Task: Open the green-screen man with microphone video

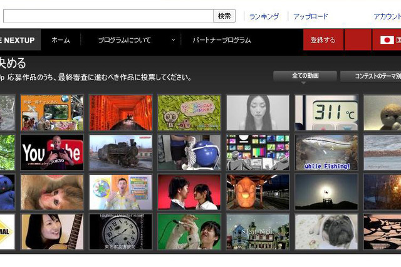Action: tap(189, 232)
